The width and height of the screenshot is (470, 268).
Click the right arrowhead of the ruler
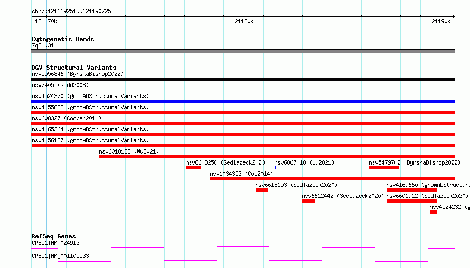click(x=454, y=17)
